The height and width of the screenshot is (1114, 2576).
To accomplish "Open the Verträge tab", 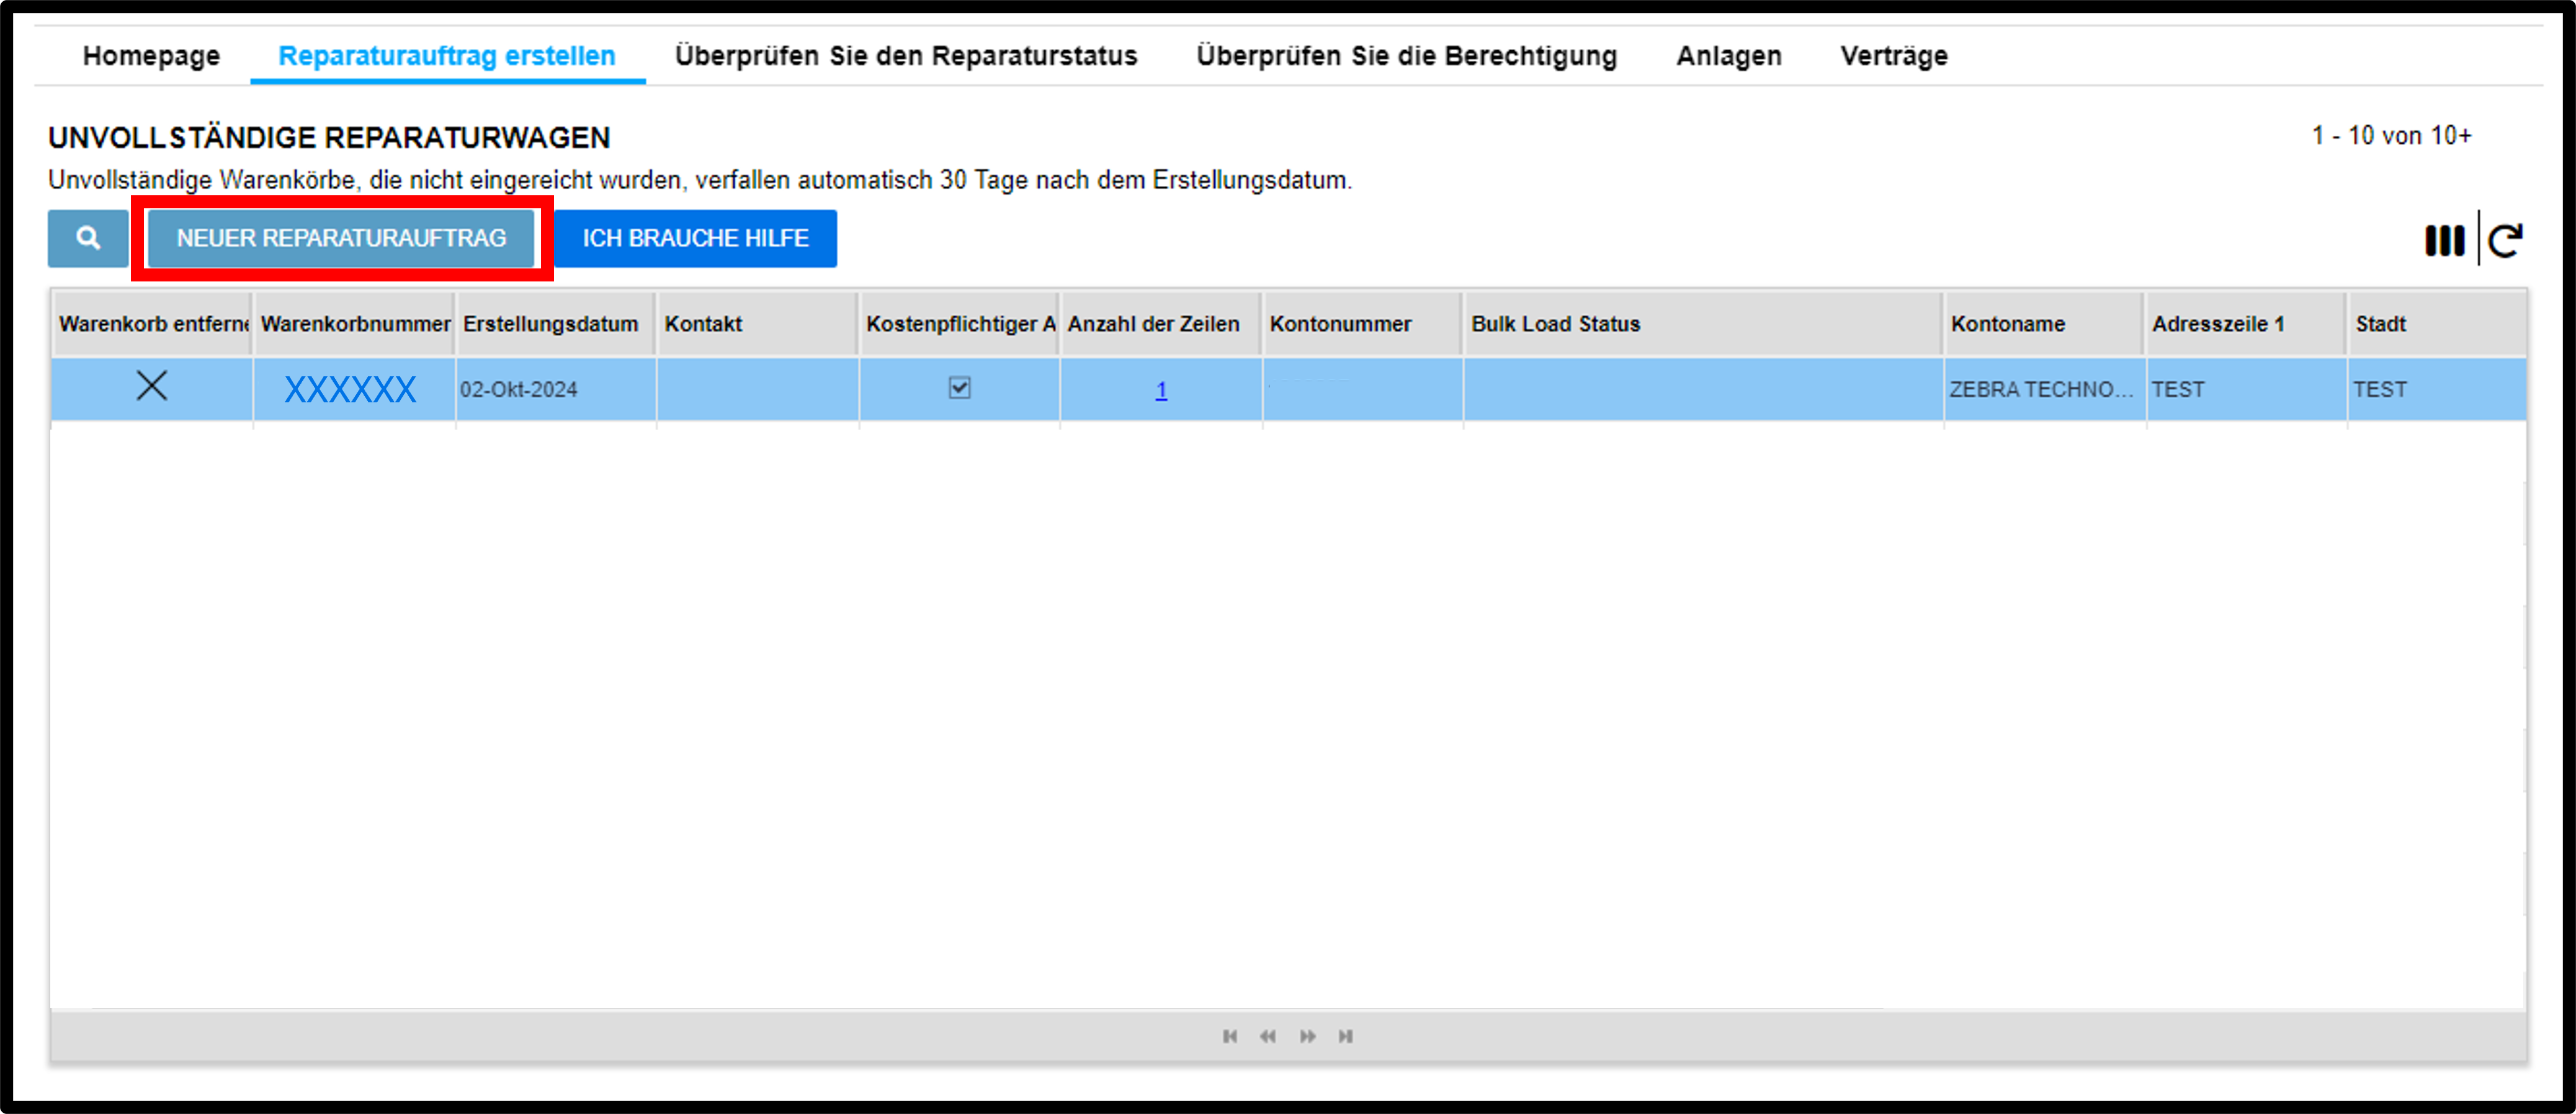I will 1894,56.
